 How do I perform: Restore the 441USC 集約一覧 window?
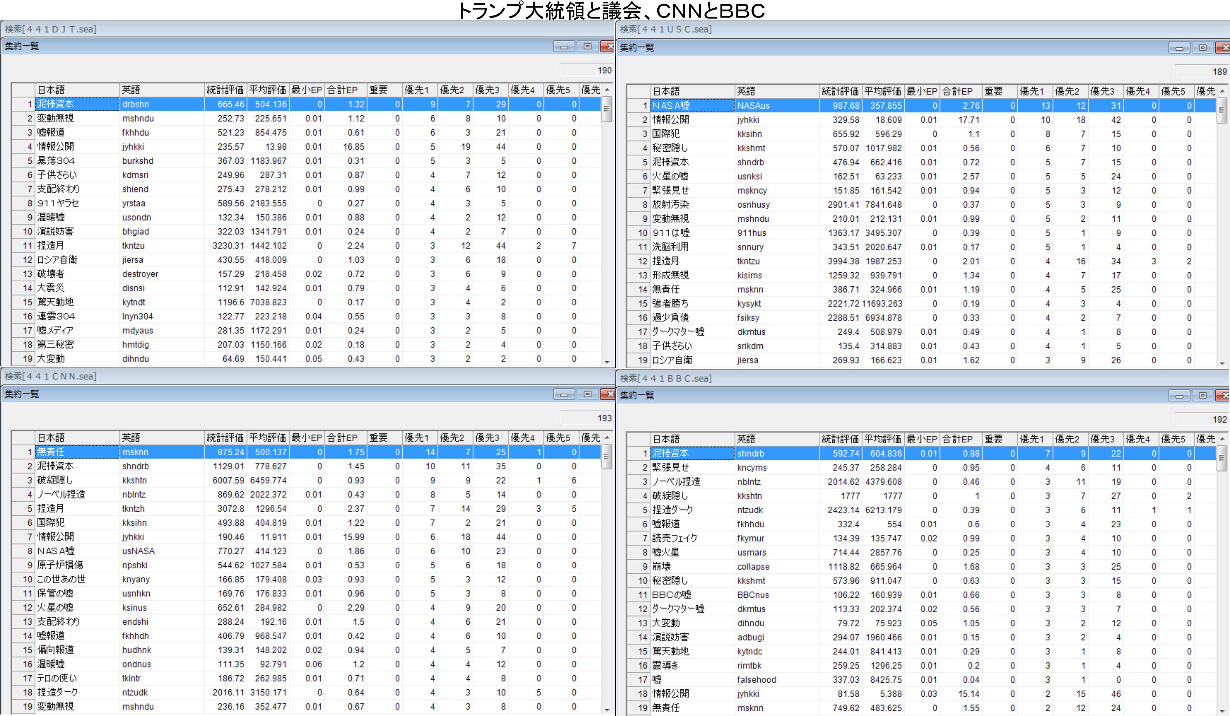pyautogui.click(x=1203, y=48)
